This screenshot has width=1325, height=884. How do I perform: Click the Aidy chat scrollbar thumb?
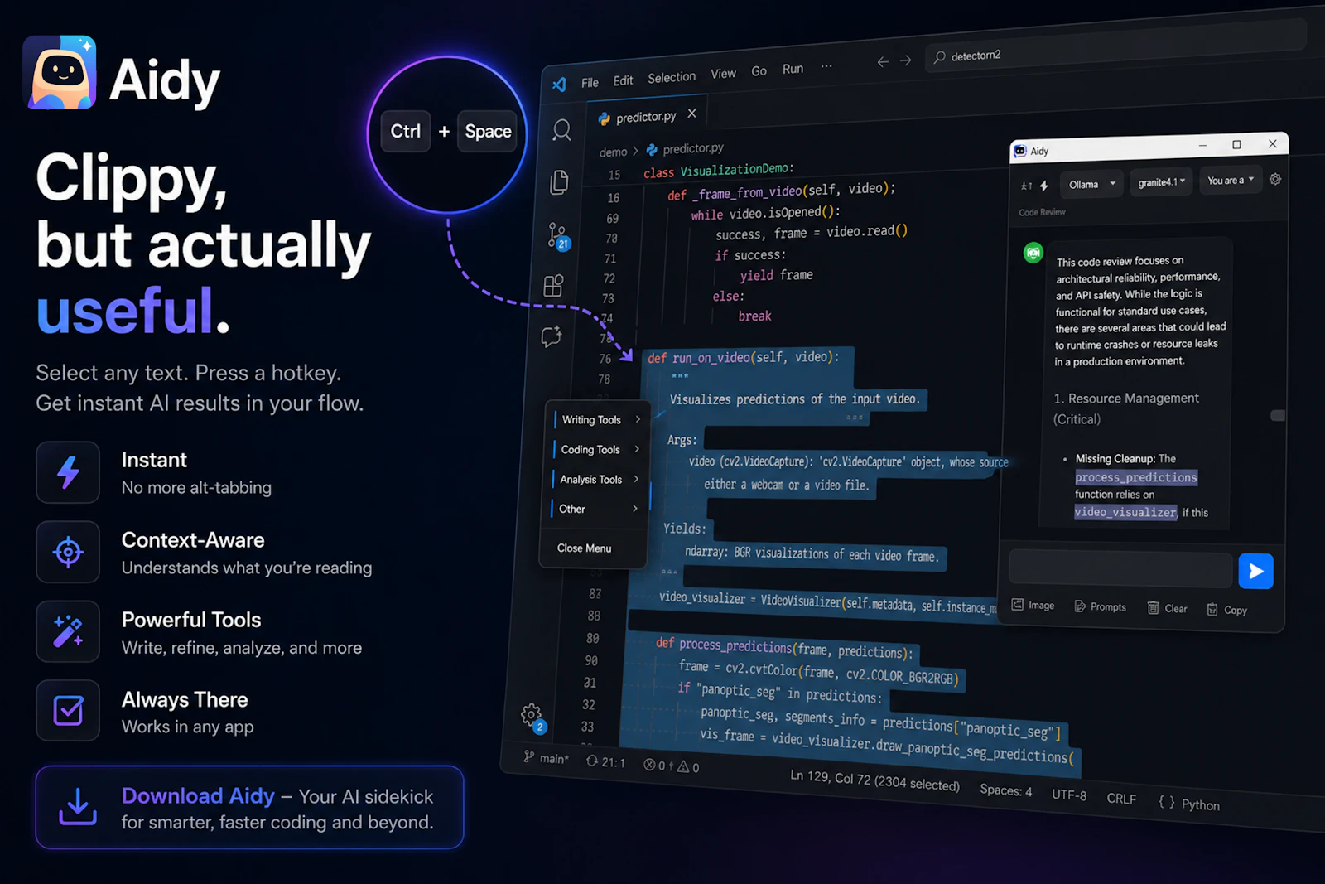1278,415
